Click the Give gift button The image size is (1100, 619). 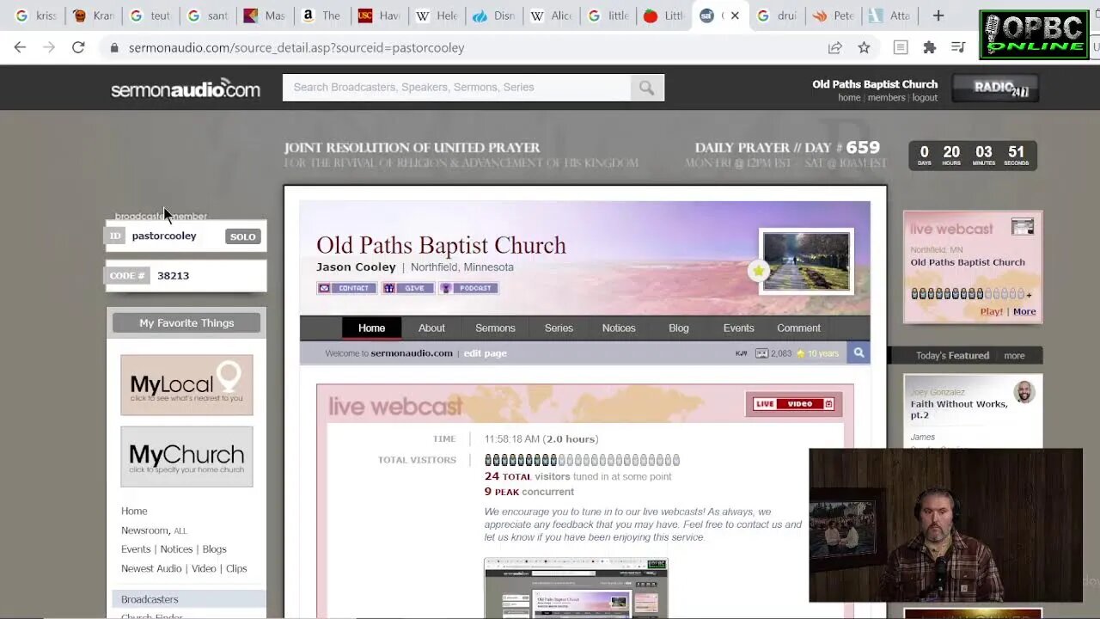point(407,288)
